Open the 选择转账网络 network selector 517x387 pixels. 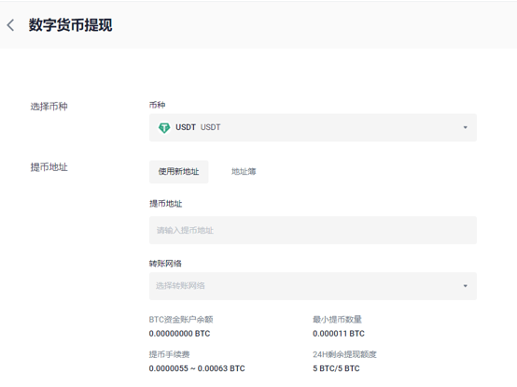pos(313,286)
